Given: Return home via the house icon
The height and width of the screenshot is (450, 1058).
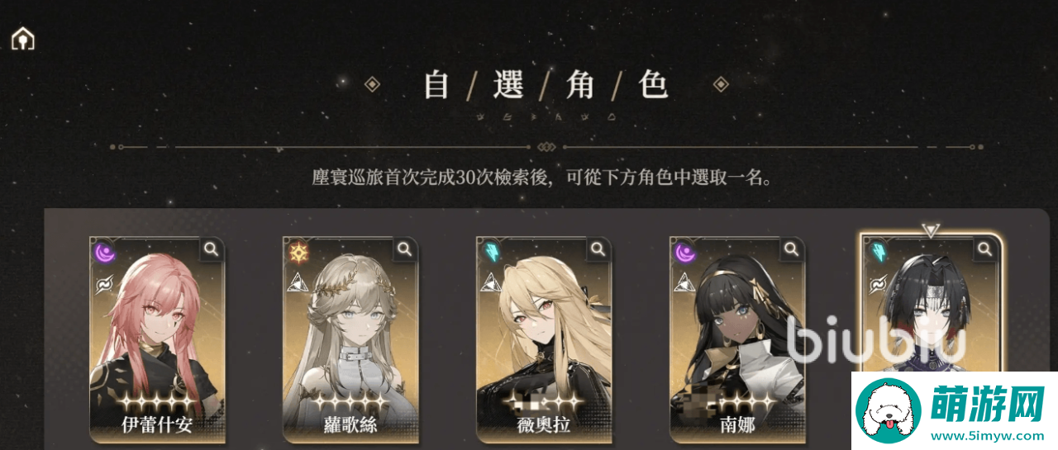Looking at the screenshot, I should 23,38.
